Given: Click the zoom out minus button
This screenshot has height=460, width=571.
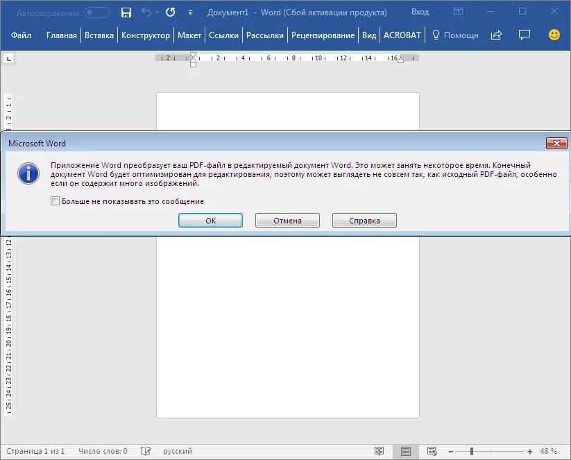Looking at the screenshot, I should tap(451, 452).
